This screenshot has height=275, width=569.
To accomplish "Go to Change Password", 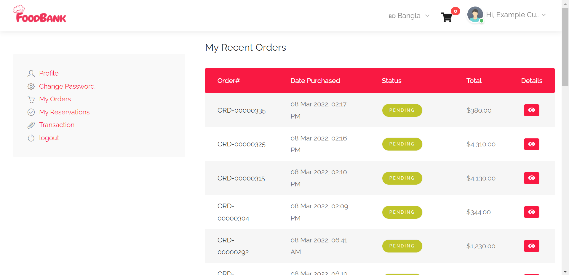I will [67, 86].
